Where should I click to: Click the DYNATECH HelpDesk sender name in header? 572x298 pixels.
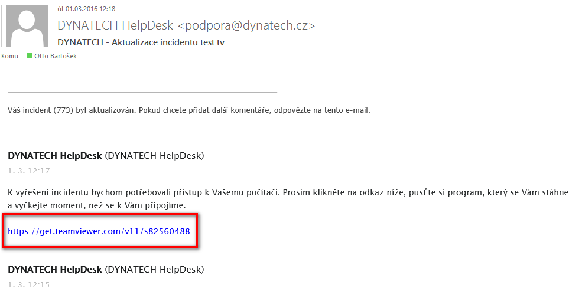(115, 25)
